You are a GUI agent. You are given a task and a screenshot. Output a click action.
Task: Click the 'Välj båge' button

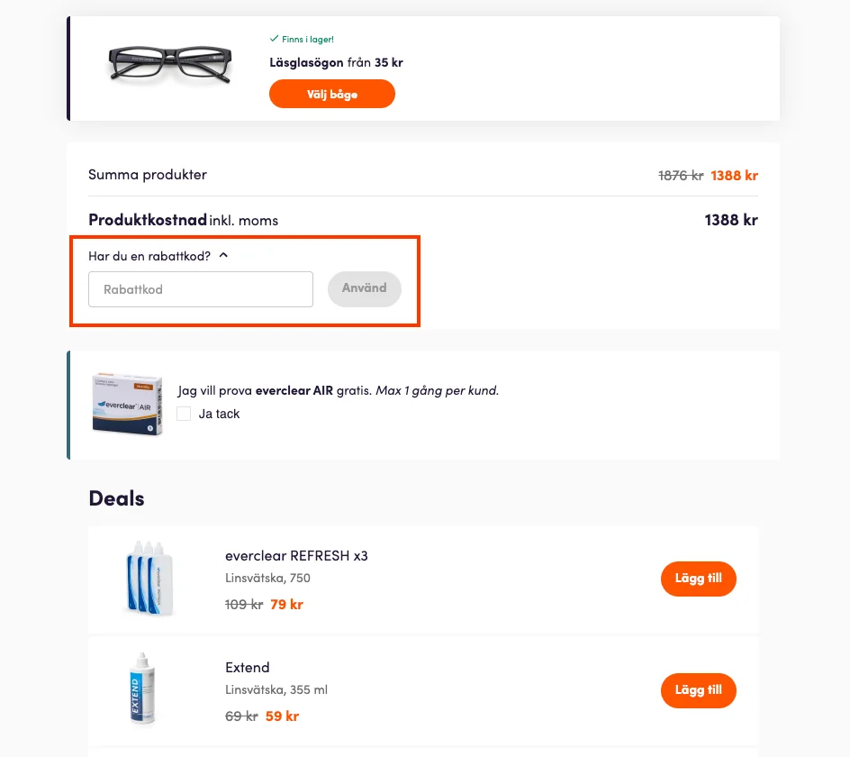tap(331, 94)
